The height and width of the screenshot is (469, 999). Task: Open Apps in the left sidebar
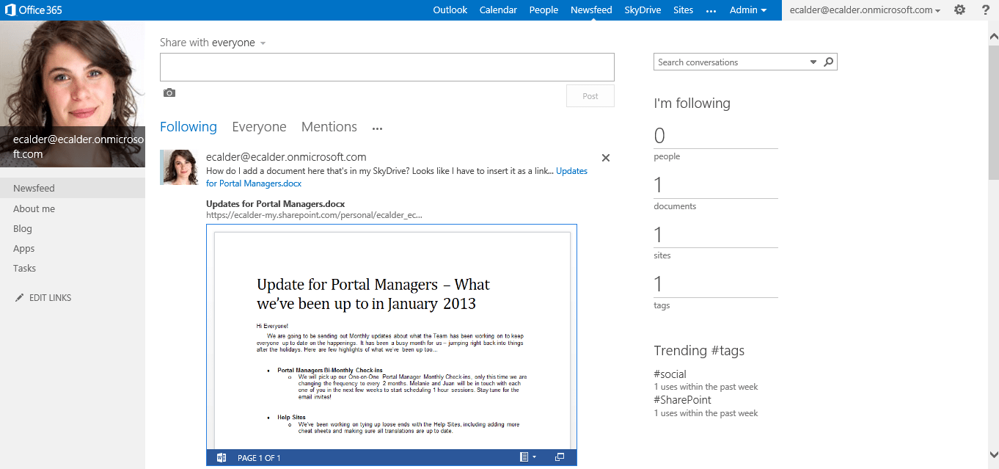[24, 249]
